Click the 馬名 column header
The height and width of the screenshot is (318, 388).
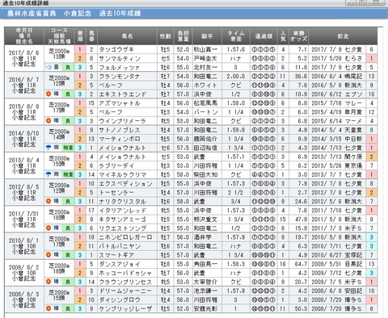(127, 36)
